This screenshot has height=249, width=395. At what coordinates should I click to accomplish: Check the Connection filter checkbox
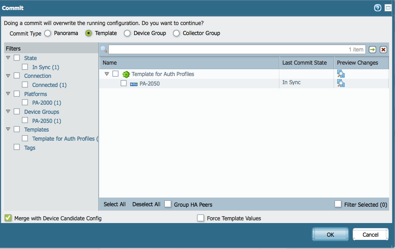click(x=17, y=76)
